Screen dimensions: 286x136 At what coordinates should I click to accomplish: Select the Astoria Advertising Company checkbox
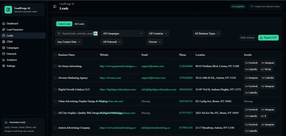coord(55,128)
